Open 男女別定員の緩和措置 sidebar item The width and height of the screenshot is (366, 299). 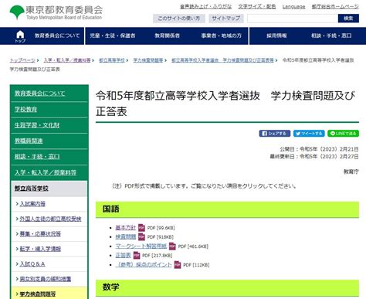46,279
